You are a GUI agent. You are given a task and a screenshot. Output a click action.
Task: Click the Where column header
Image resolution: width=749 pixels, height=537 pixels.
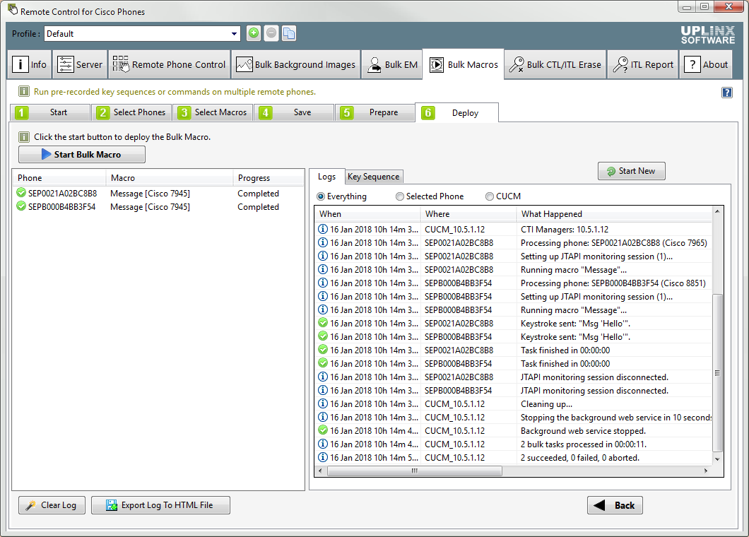click(468, 214)
